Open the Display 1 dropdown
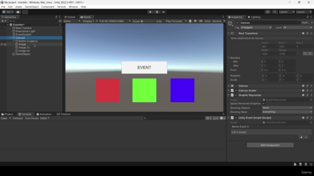 pos(90,21)
